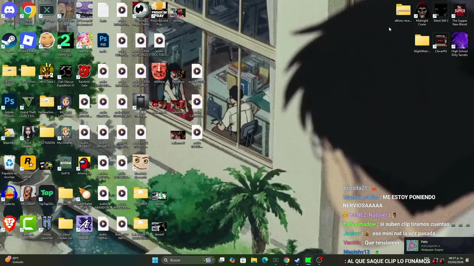
Task: Select the Adobe Photoshop desktop shortcut
Action: coord(9,106)
